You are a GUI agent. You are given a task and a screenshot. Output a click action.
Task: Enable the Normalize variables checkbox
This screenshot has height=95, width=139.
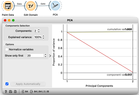[7, 49]
